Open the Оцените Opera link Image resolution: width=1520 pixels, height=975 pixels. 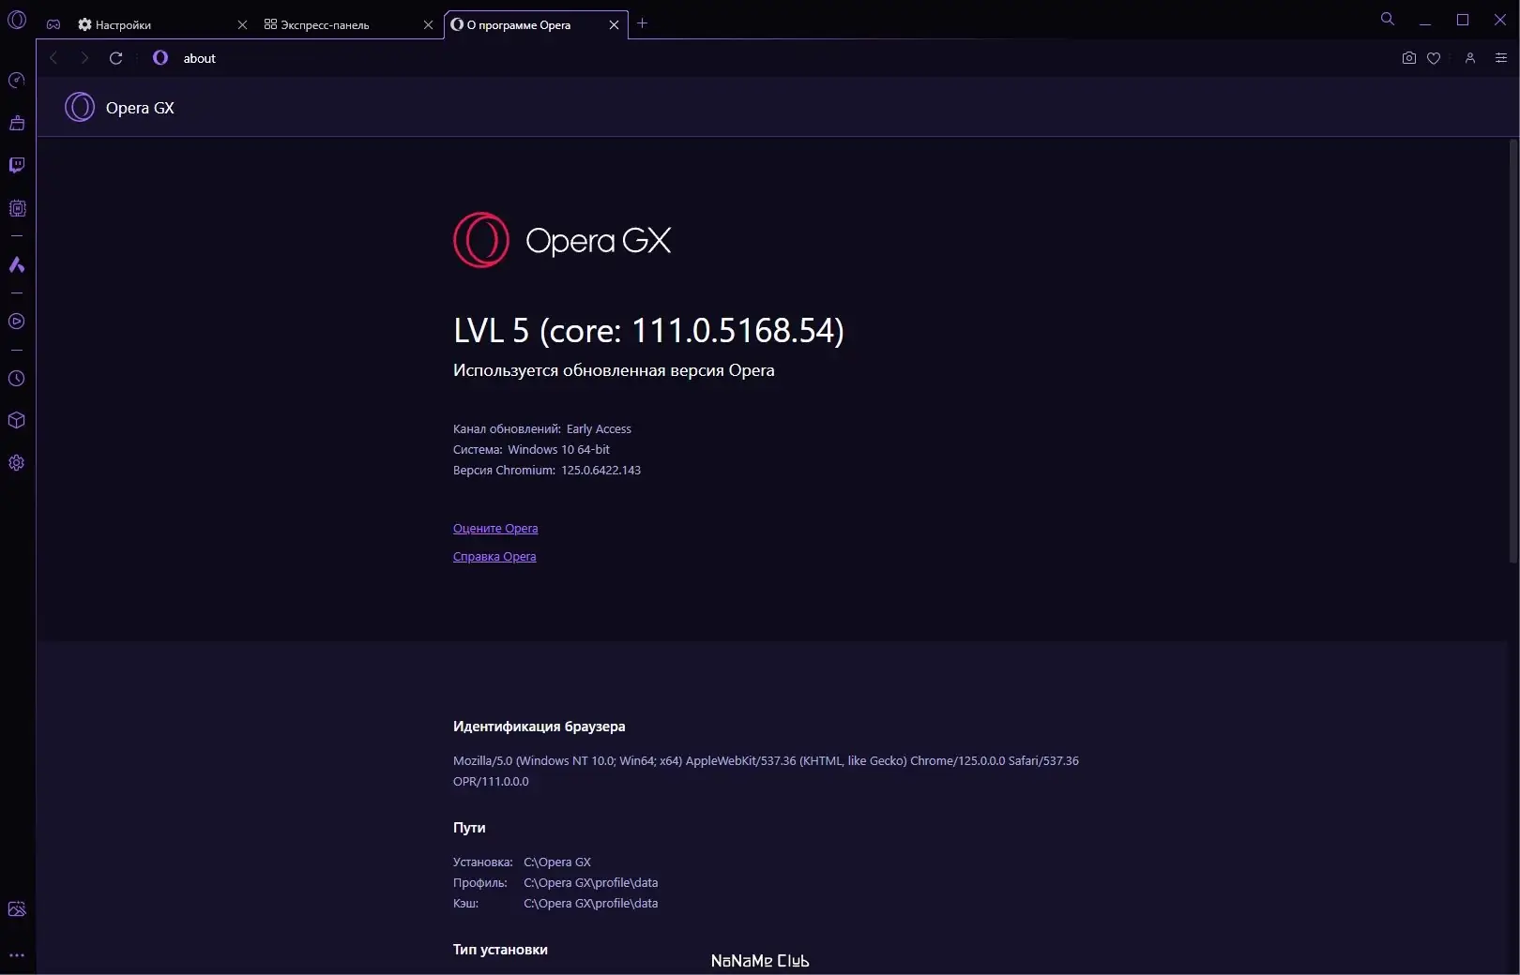click(x=495, y=529)
